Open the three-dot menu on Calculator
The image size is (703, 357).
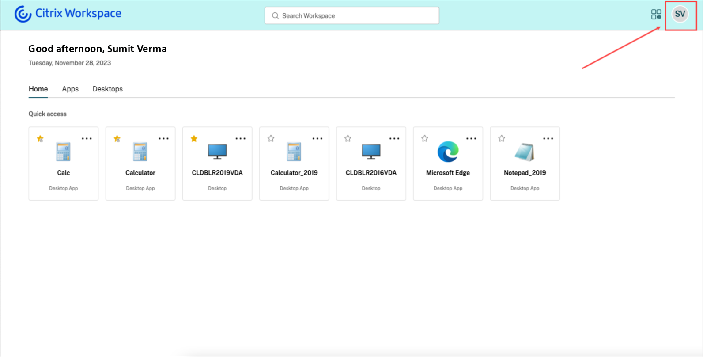point(163,139)
